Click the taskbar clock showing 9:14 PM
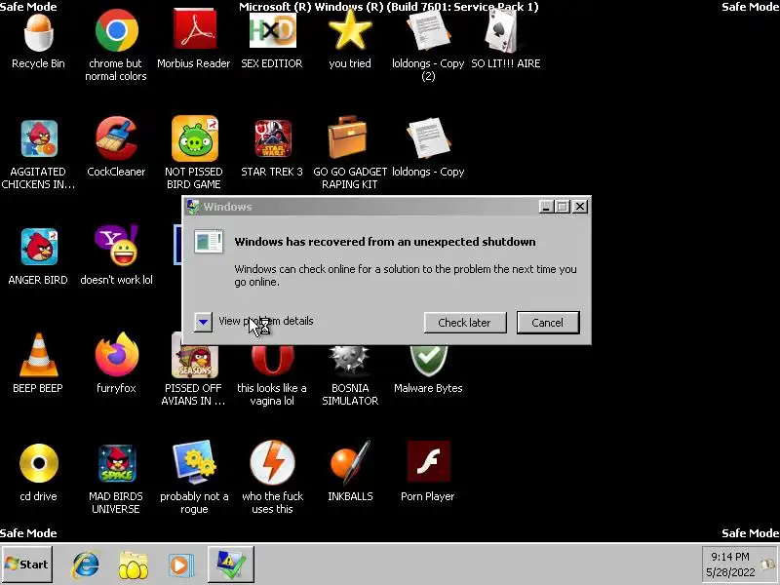This screenshot has height=585, width=780. pyautogui.click(x=729, y=565)
